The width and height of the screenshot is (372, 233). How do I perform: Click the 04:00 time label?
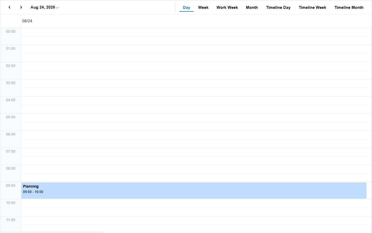(11, 100)
